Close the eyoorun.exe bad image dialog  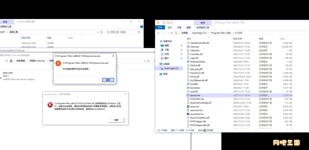[x=125, y=94]
